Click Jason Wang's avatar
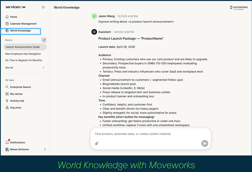The height and width of the screenshot is (172, 252). (94, 16)
